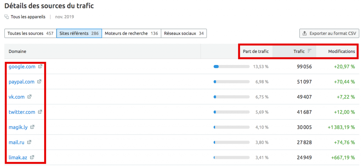This screenshot has width=361, height=167.
Task: Click the 4,10 % traffic share value
Action: (262, 127)
